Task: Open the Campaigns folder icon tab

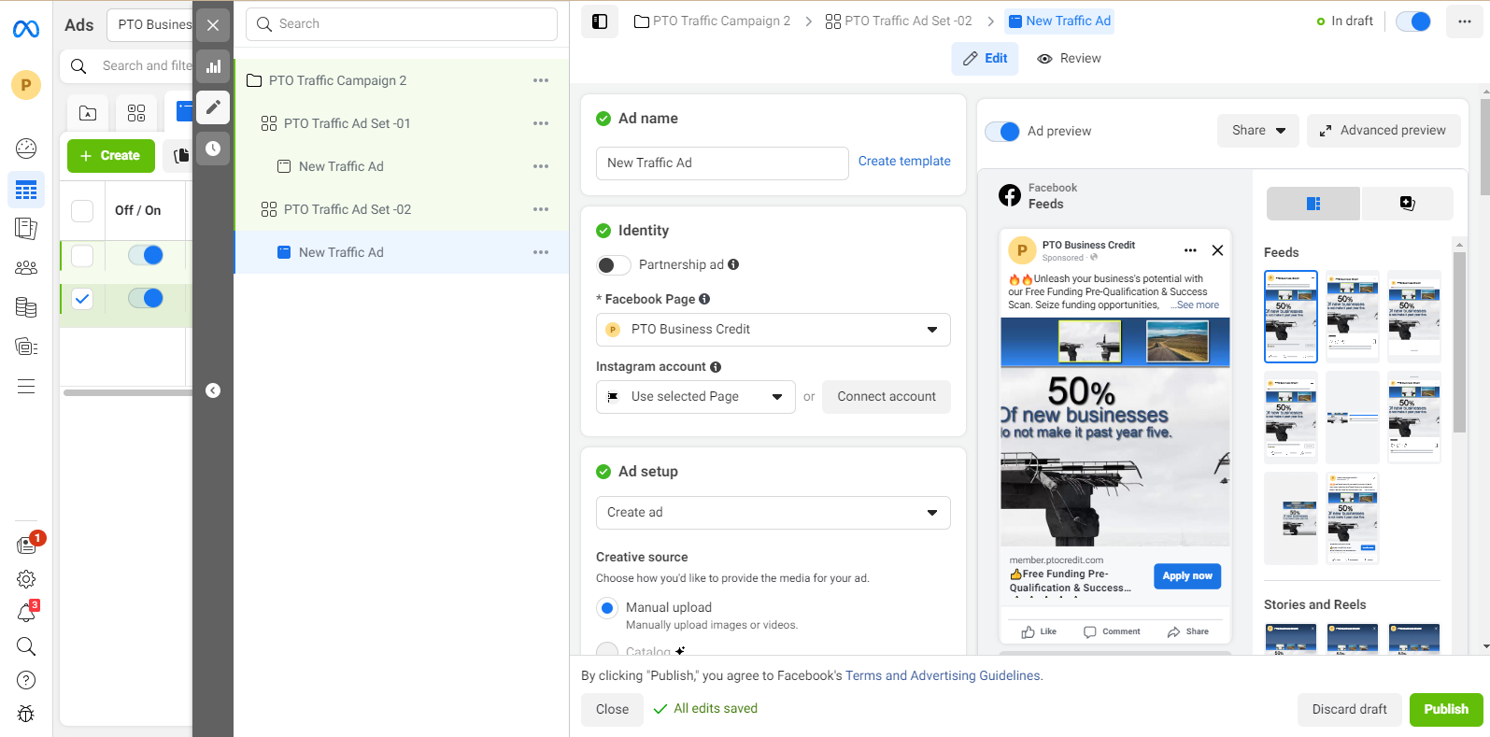Action: coord(88,113)
